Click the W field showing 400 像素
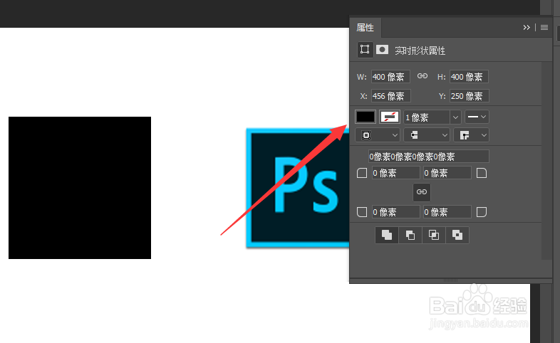 coord(390,77)
